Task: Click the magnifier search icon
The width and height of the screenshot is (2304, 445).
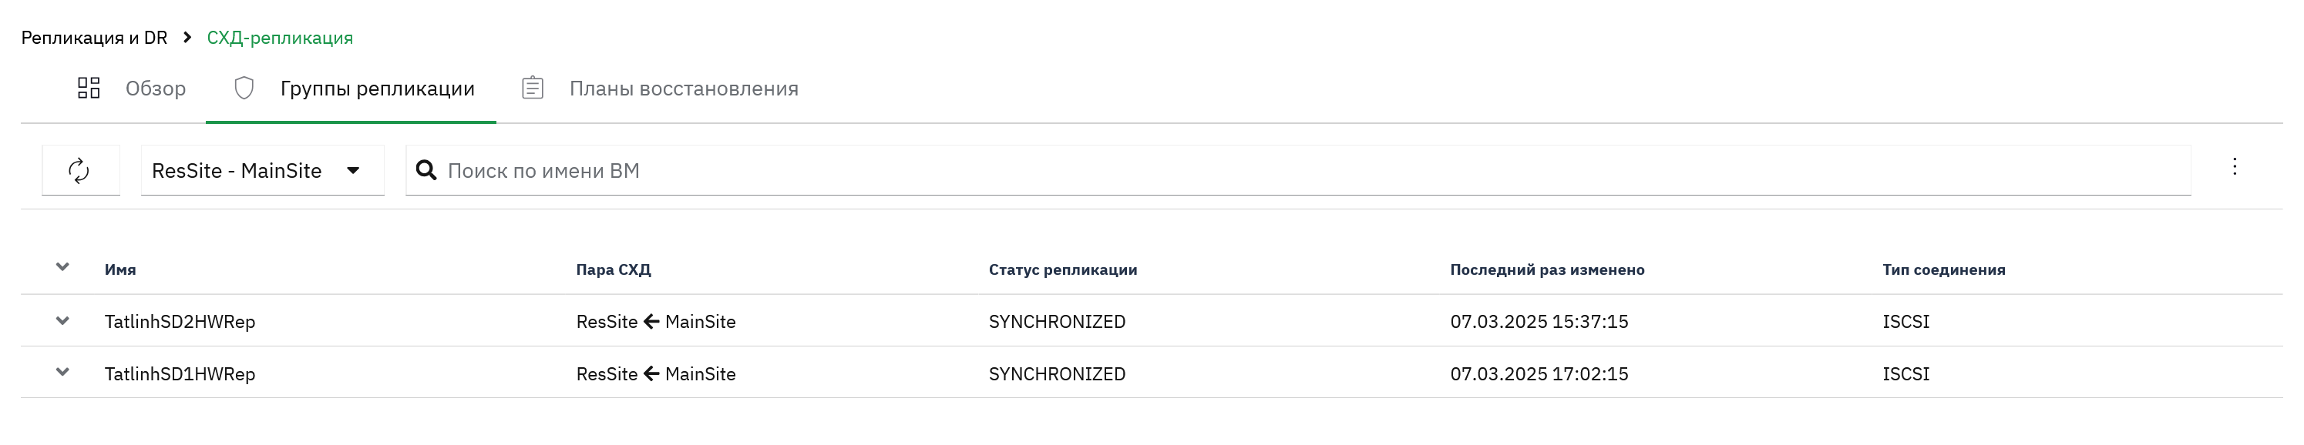Action: tap(426, 170)
